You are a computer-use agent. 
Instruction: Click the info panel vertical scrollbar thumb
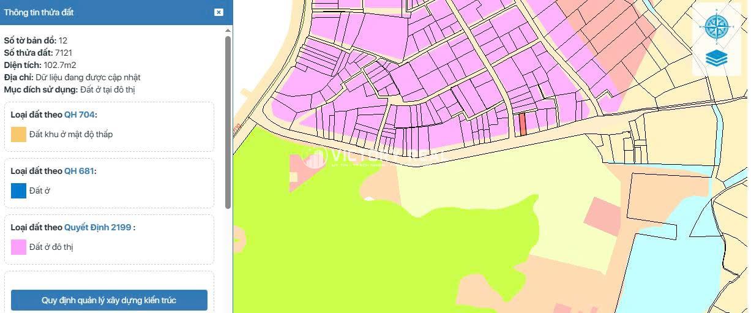coord(228,123)
